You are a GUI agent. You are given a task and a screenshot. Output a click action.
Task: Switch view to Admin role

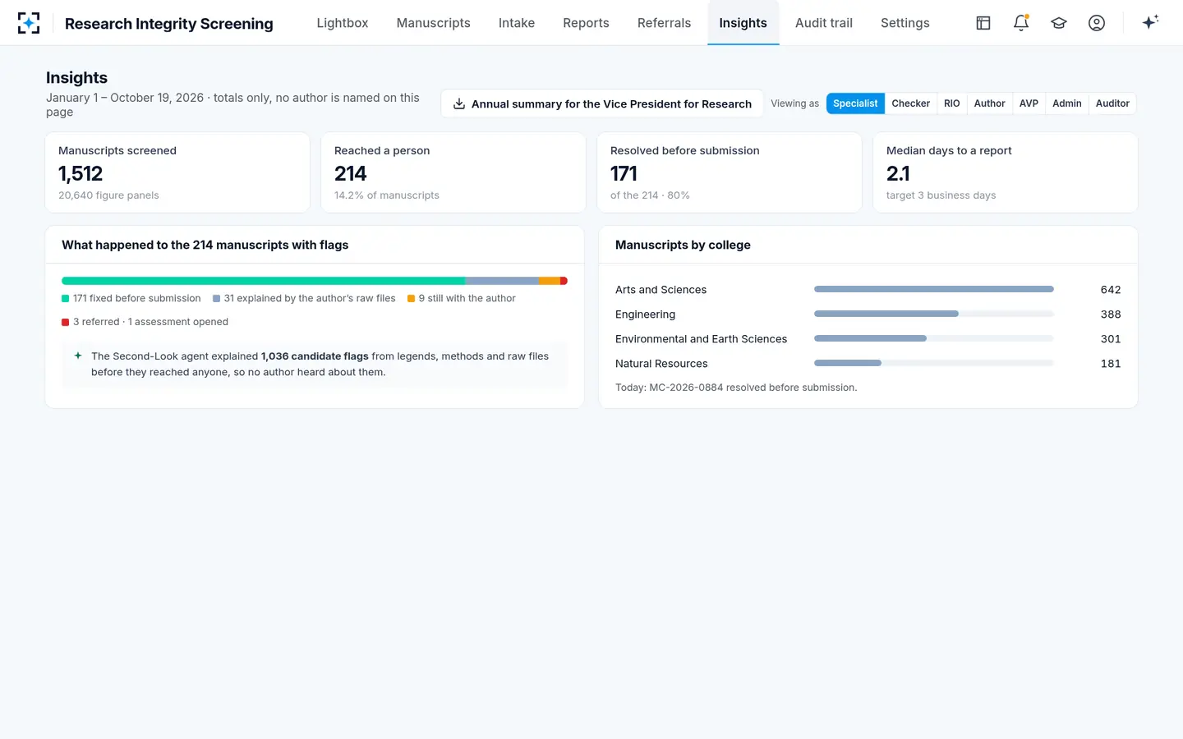tap(1067, 103)
